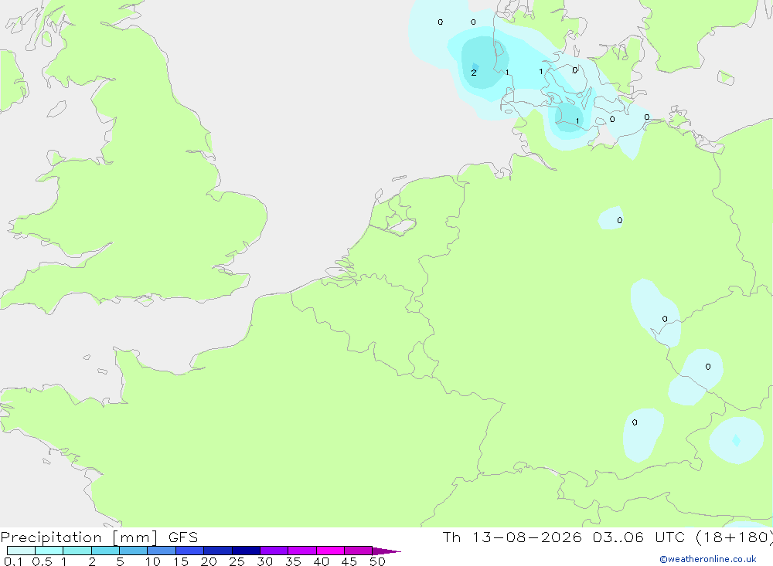Click the 'Precipitation [mm] GFS' title text

99,537
